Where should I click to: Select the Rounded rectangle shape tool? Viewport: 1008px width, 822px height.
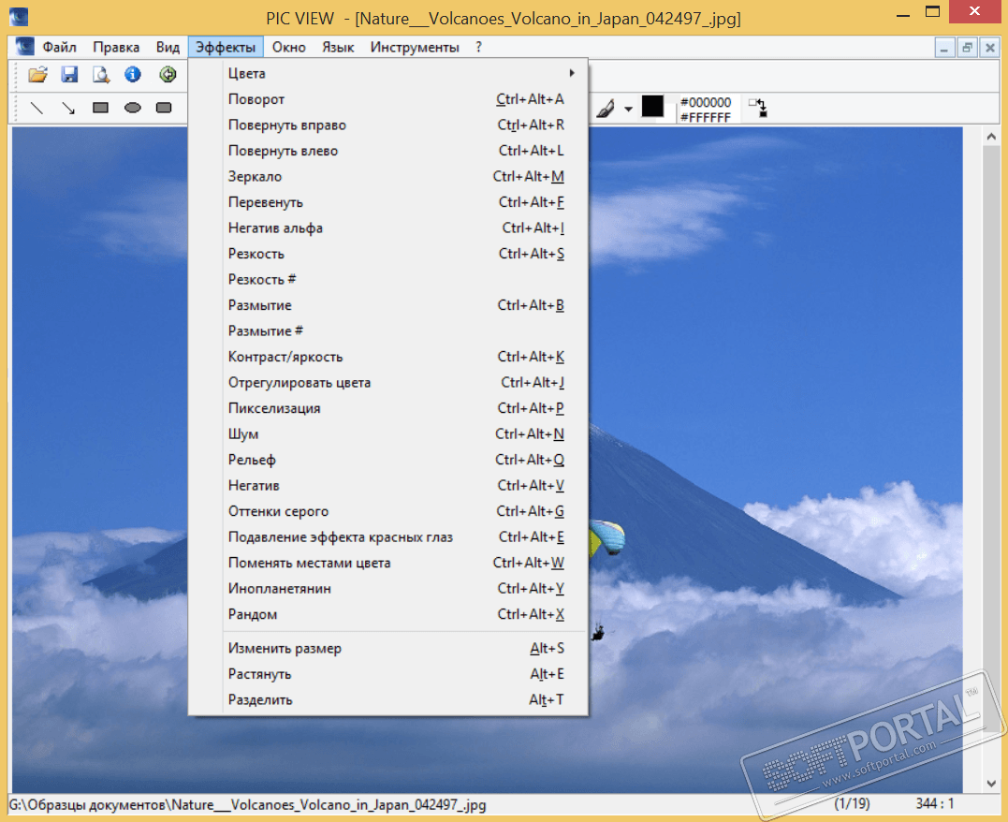click(164, 108)
